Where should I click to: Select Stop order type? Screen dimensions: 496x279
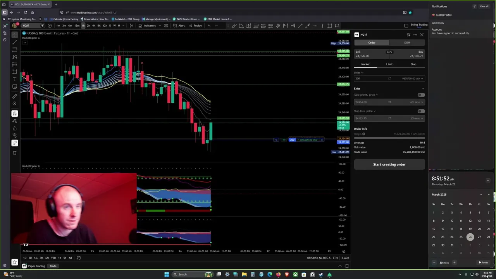point(413,64)
